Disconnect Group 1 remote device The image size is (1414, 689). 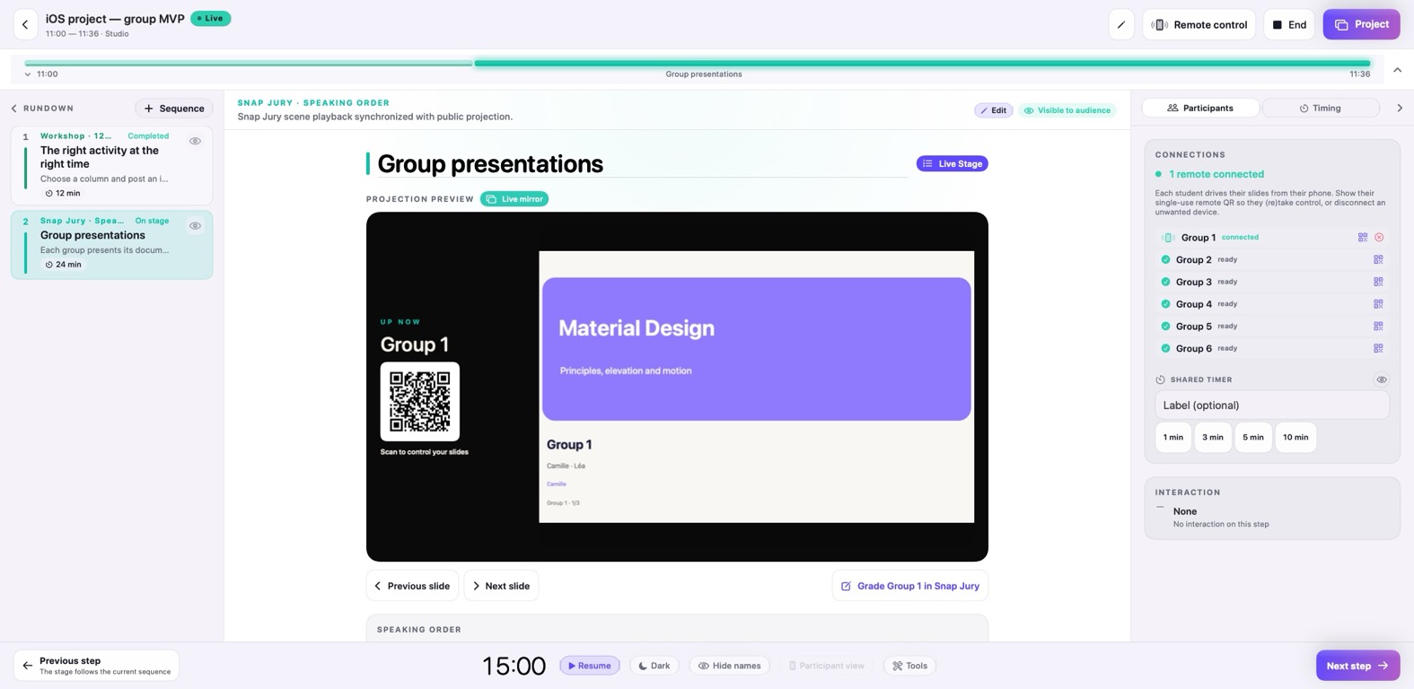click(x=1380, y=238)
